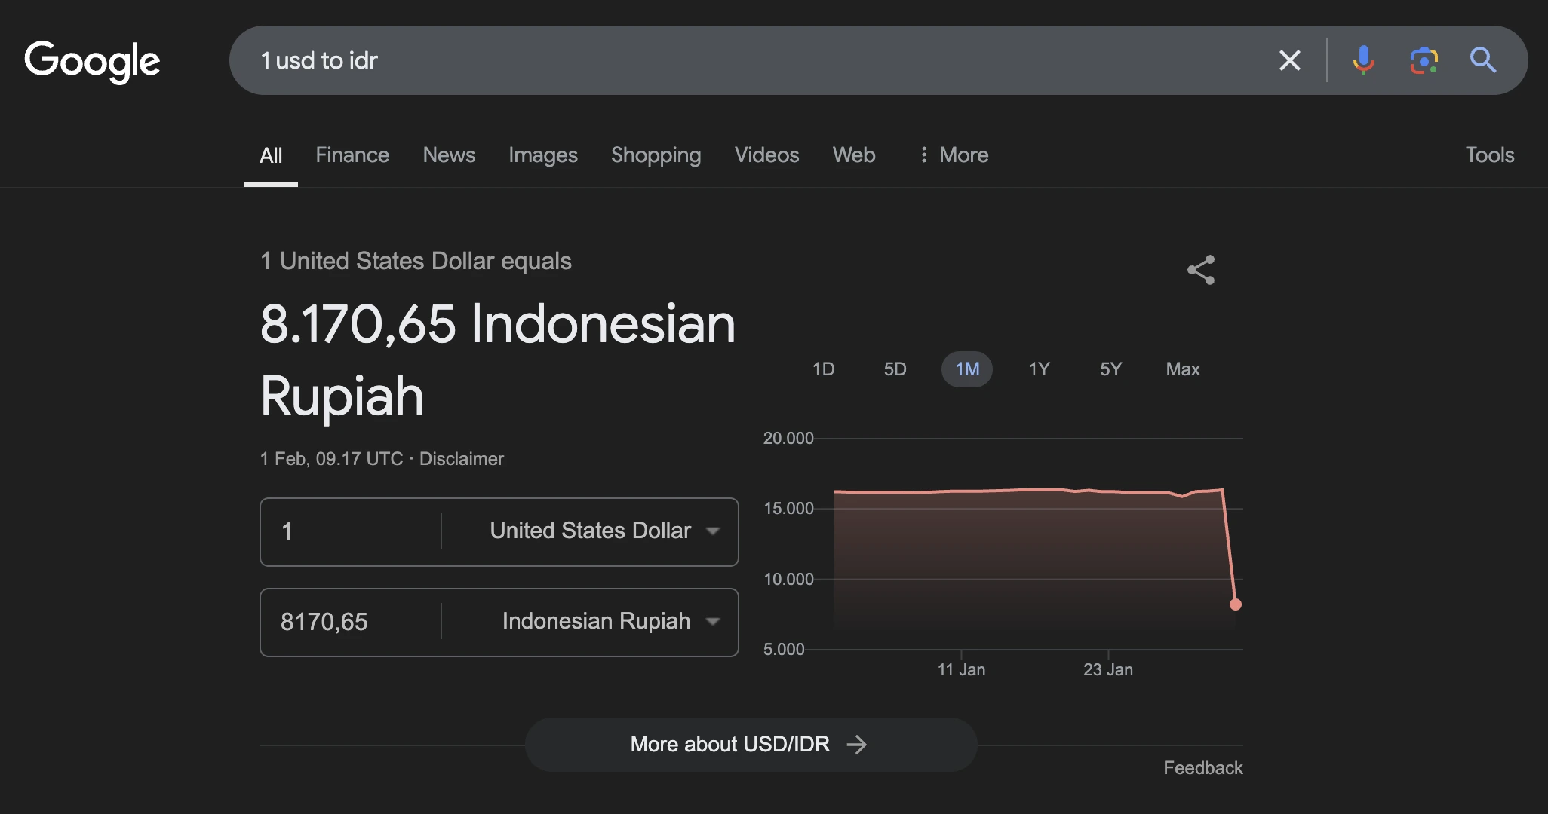Open the Shopping tab

pyautogui.click(x=656, y=155)
